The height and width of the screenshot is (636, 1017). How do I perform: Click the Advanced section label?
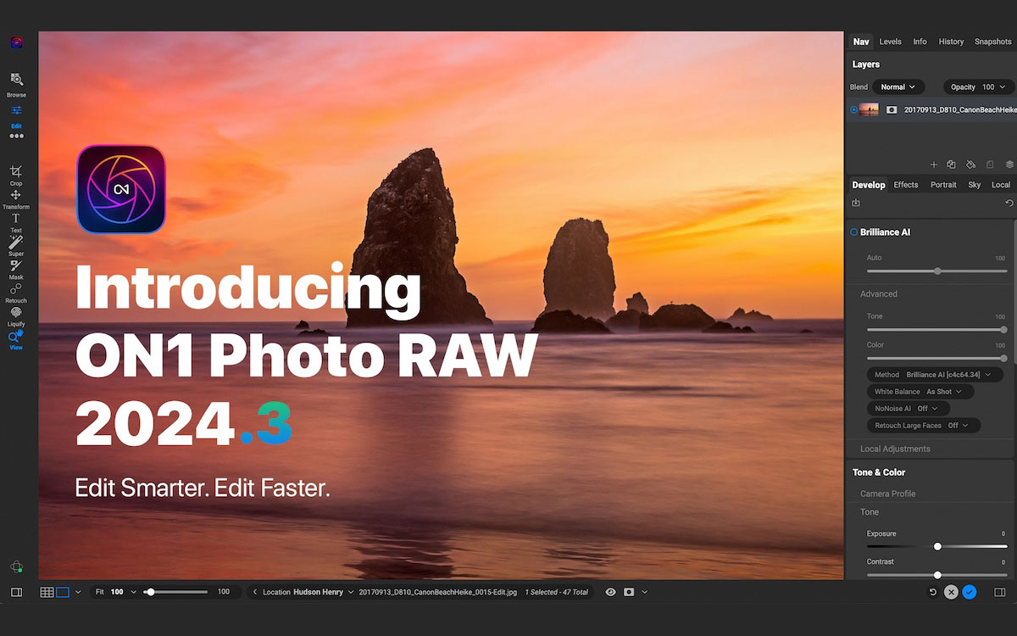coord(879,294)
